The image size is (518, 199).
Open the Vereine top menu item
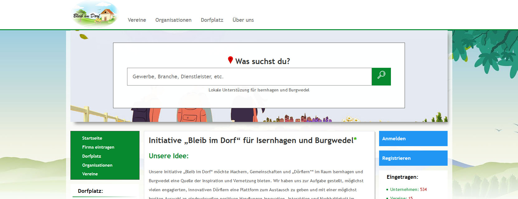click(x=137, y=20)
